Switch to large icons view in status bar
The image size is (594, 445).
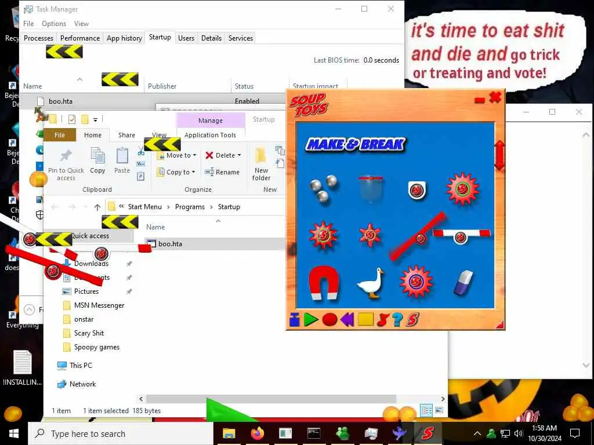[440, 410]
